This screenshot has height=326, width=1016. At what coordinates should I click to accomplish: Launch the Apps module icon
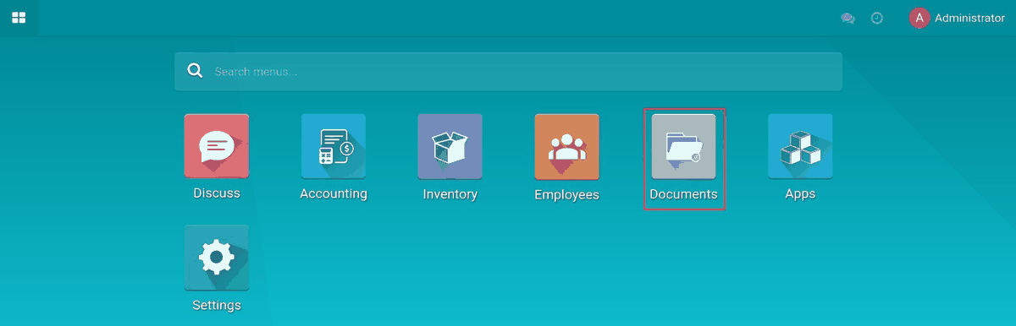800,146
